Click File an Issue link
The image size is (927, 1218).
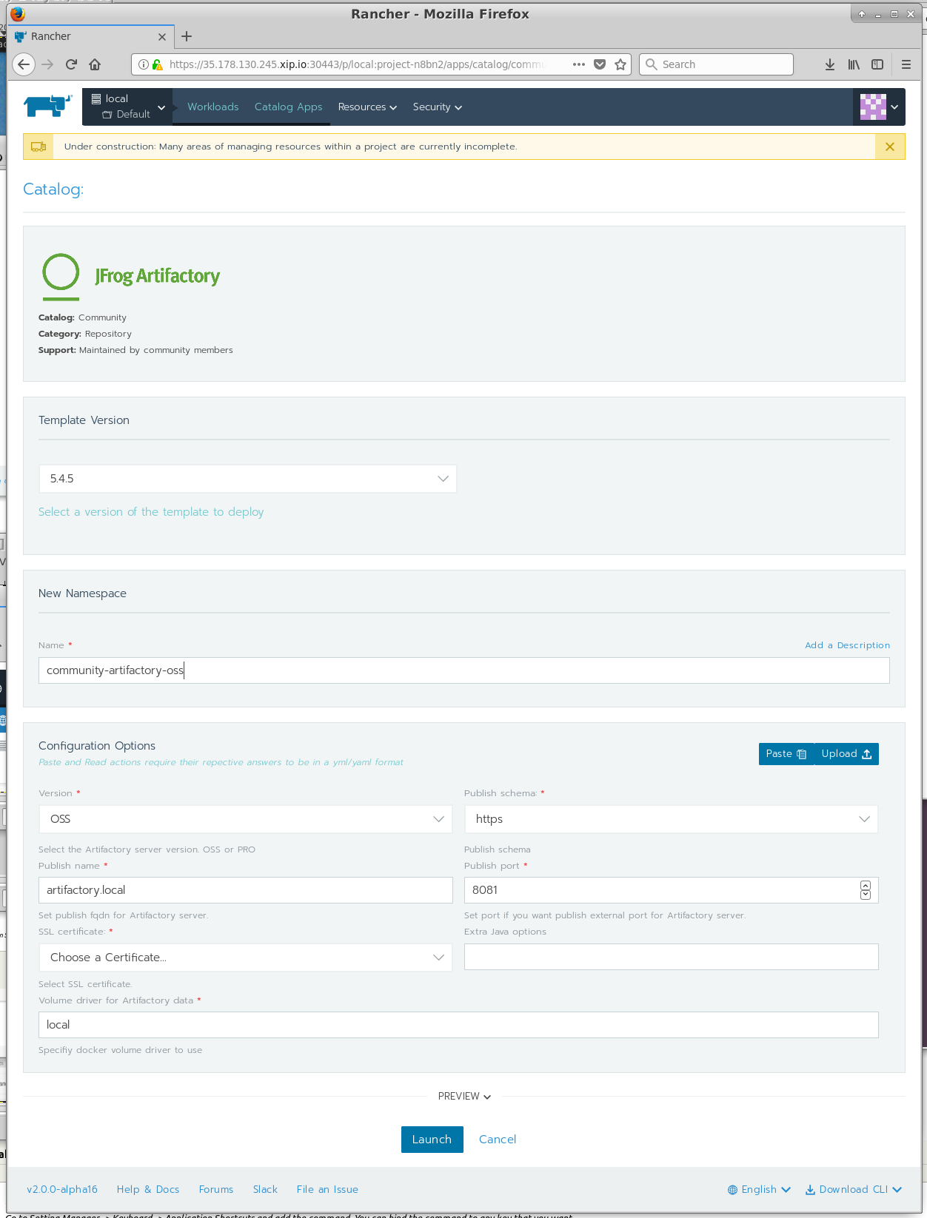(327, 1189)
